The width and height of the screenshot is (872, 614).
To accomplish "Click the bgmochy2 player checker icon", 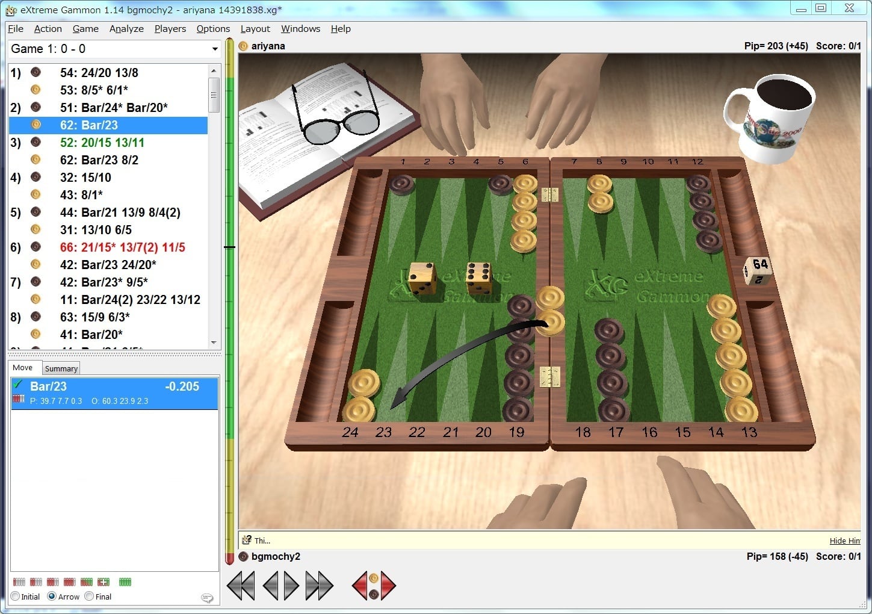I will (244, 556).
